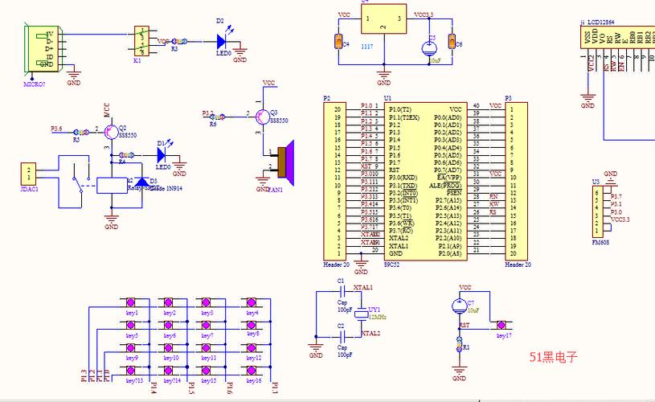This screenshot has height=402, width=655.
Task: Select transistor Q3 SS8550
Action: pos(263,117)
